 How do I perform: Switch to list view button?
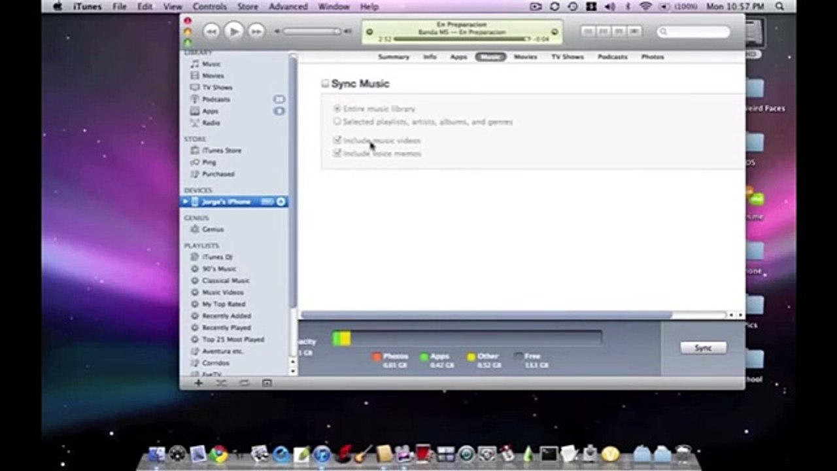point(587,31)
